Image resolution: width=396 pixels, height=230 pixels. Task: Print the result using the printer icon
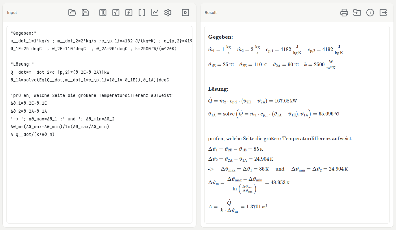tap(344, 12)
